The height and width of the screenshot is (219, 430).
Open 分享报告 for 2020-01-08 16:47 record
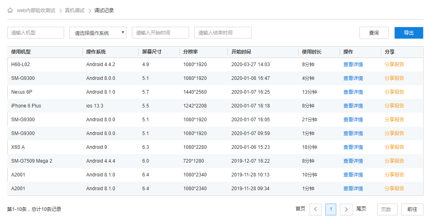tap(394, 78)
